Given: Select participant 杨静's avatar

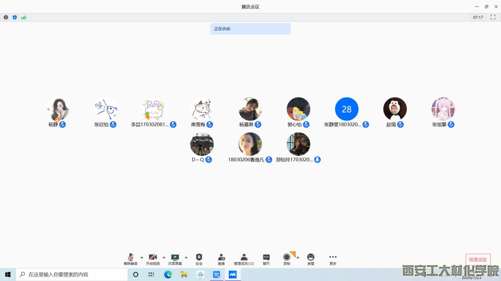Looking at the screenshot, I should pos(57,109).
